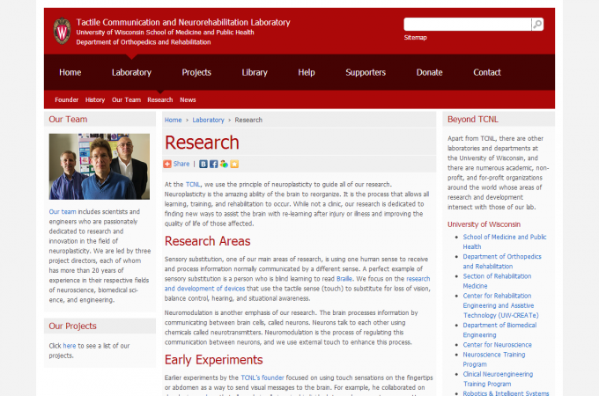
Task: Click the Laboratory breadcrumb link
Action: pos(208,120)
